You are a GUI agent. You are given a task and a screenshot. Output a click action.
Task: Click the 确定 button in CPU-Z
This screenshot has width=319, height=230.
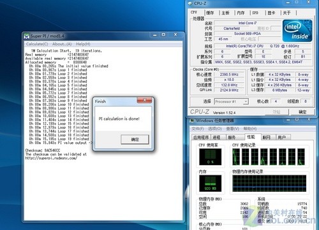click(302, 111)
